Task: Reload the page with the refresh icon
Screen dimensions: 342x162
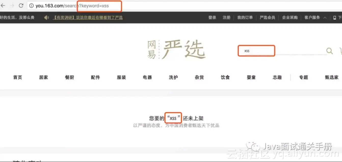Action: click(21, 5)
